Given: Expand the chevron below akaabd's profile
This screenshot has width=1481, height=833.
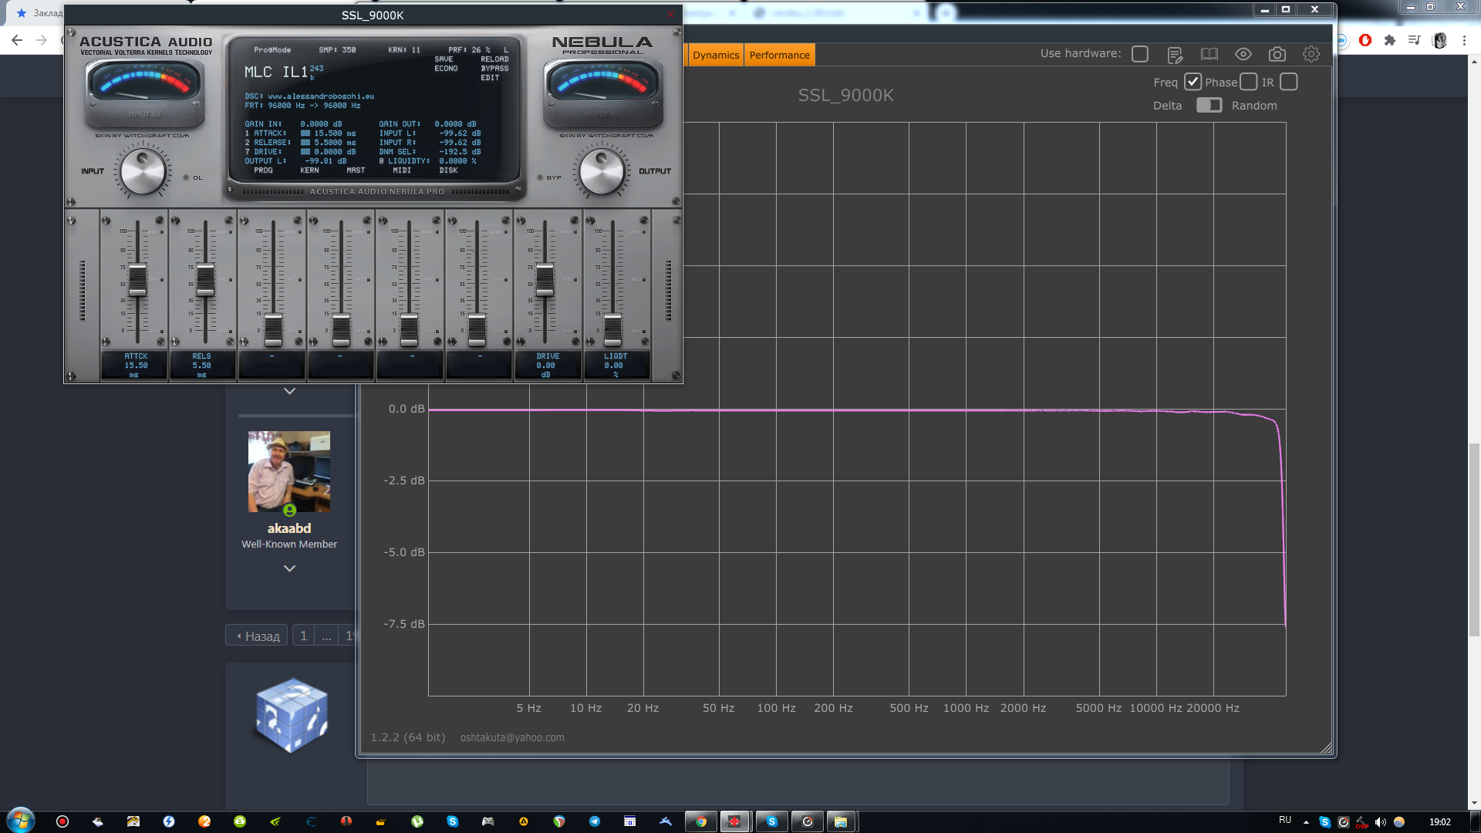Looking at the screenshot, I should 289,568.
